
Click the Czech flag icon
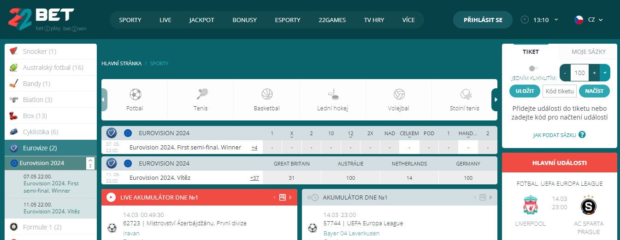[579, 20]
